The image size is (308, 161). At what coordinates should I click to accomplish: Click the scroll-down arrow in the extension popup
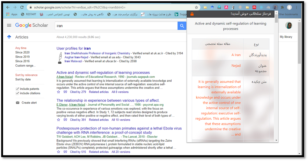pos(276,140)
